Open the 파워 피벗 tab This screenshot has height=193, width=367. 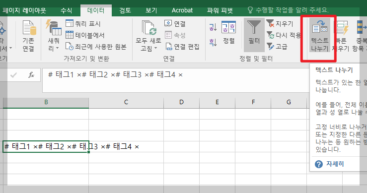pyautogui.click(x=220, y=10)
